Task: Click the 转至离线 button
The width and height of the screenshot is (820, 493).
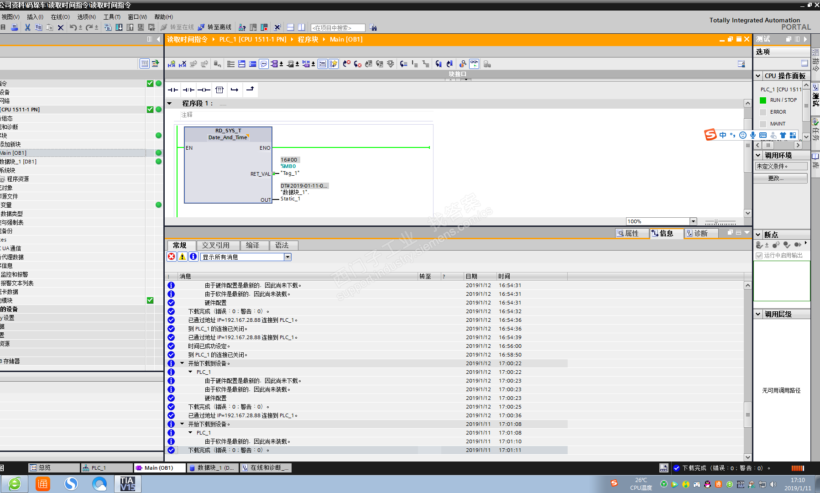Action: coord(214,27)
